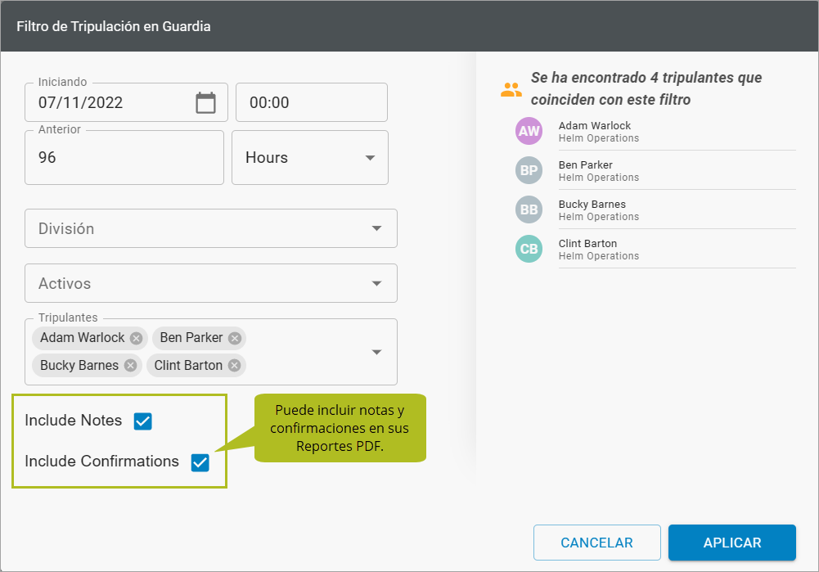
Task: Click the BB avatar for Bucky Barnes
Action: [529, 209]
